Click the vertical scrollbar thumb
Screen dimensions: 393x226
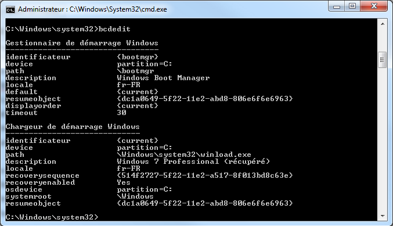pos(382,60)
